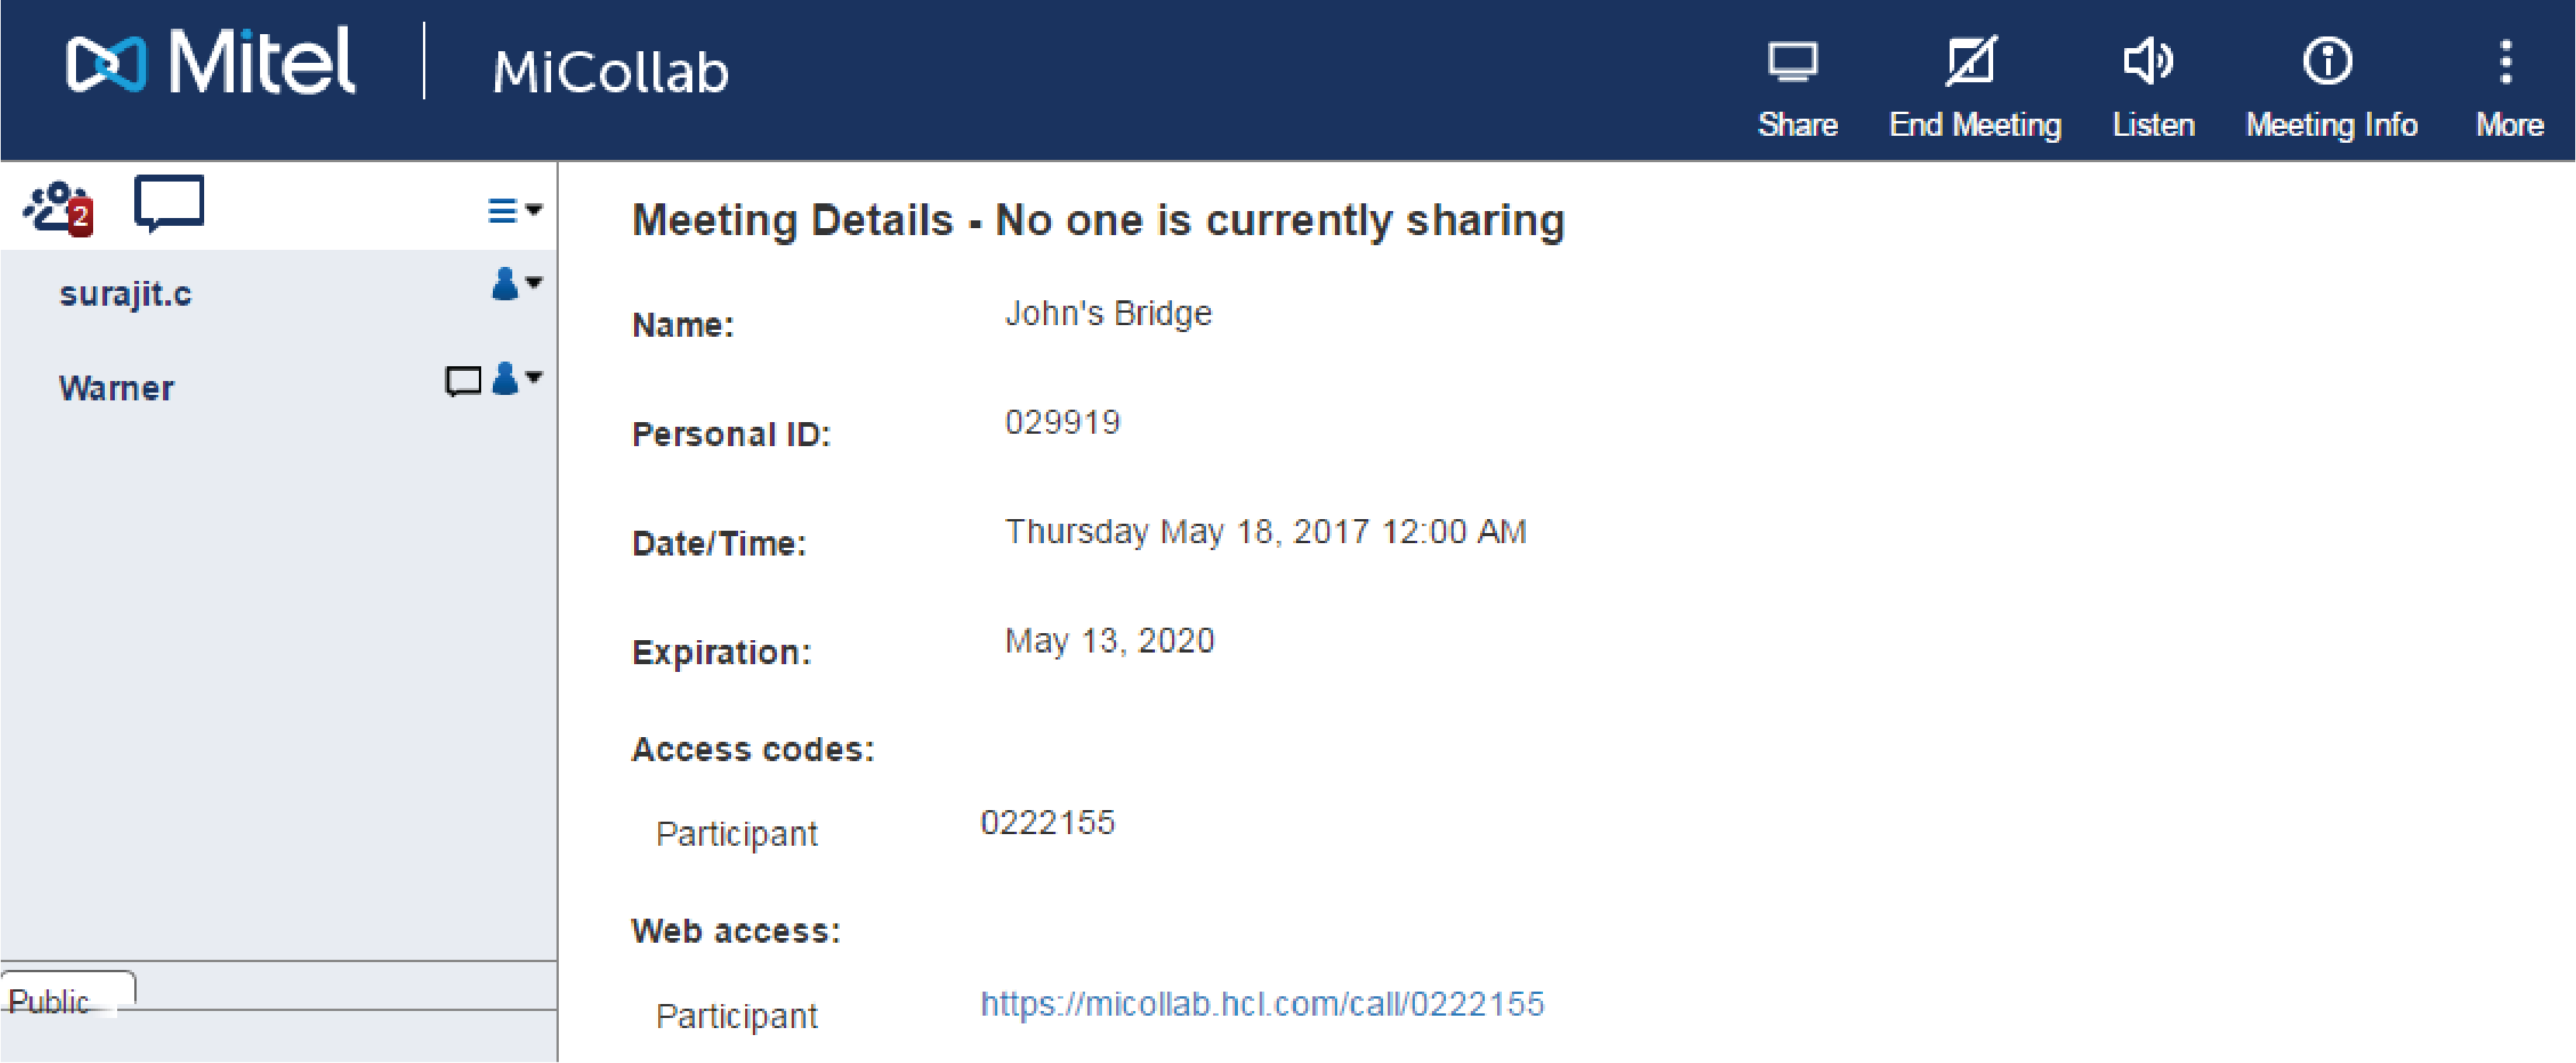Click the MiCollab title in the header
Screen dimensions: 2576x1063
pos(610,72)
